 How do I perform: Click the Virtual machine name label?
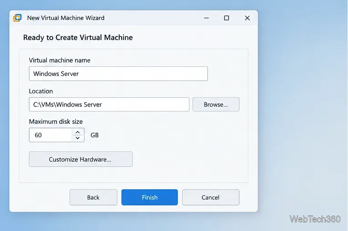60,60
